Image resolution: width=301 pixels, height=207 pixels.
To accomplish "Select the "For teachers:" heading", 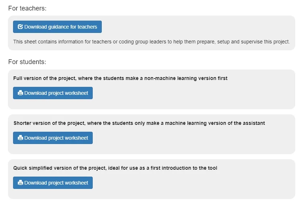I will (28, 8).
